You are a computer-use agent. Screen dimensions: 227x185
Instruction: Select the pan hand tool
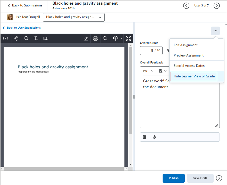pyautogui.click(x=16, y=38)
